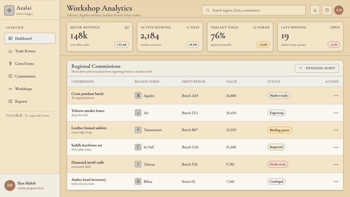Click the Agadez Tifinagh glyph icon
Viewport: 350px width, 197px height.
pyautogui.click(x=138, y=95)
